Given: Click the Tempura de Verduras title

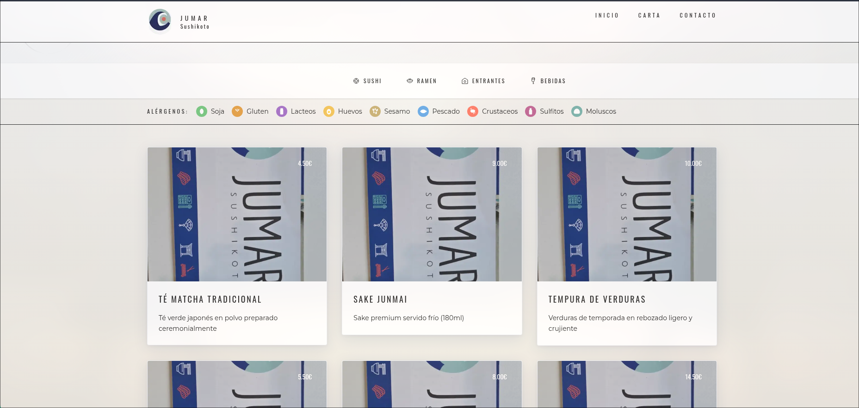Looking at the screenshot, I should pos(597,299).
